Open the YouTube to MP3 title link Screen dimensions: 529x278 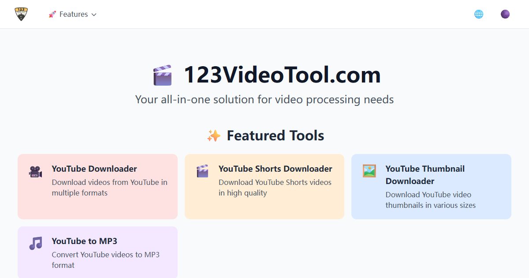click(x=85, y=241)
